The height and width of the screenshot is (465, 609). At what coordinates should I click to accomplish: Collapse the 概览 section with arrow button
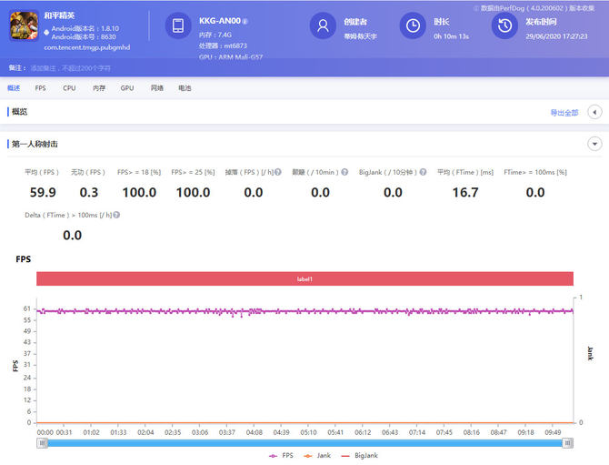pyautogui.click(x=595, y=112)
